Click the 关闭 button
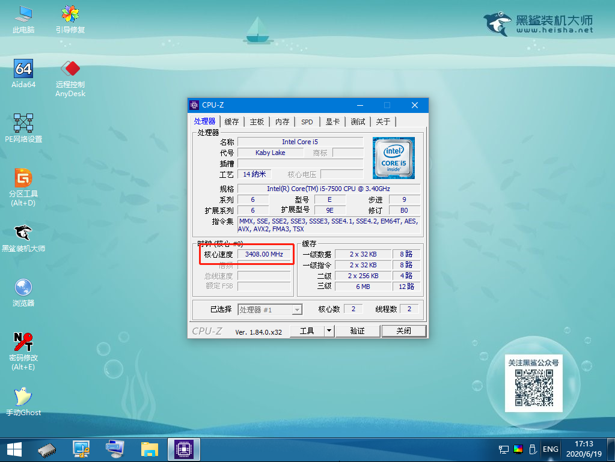This screenshot has height=462, width=615. click(403, 331)
